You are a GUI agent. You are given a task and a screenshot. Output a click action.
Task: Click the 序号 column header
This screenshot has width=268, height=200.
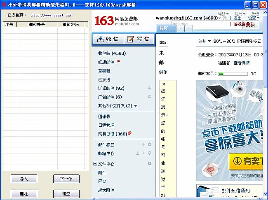[x=10, y=24]
